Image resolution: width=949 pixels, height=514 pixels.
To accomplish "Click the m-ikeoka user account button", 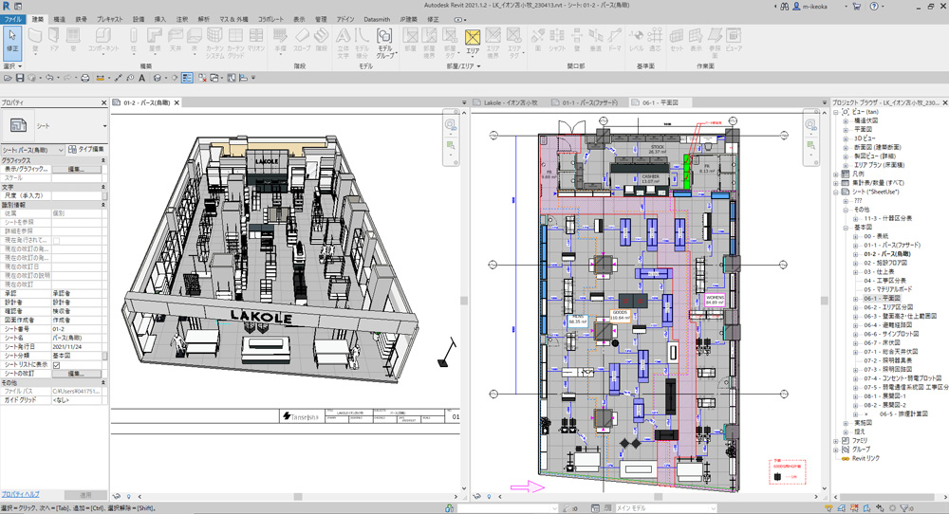I will [x=809, y=6].
